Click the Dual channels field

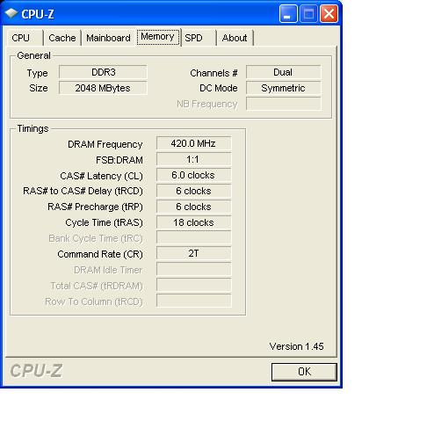(283, 72)
